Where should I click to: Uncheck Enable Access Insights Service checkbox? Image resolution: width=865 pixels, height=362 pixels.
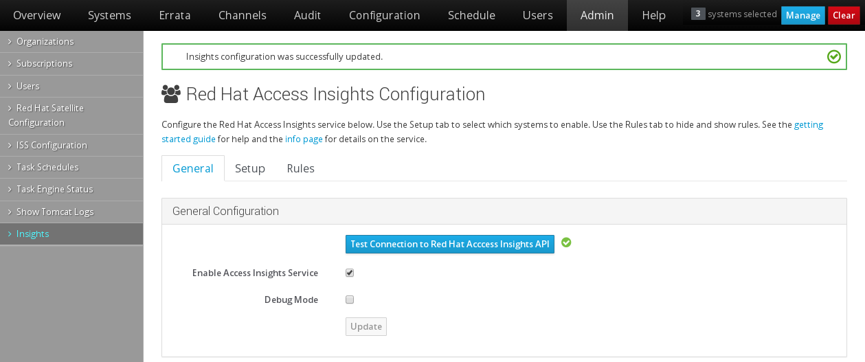(350, 273)
